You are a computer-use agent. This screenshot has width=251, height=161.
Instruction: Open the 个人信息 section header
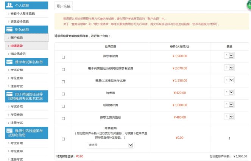(x=27, y=5)
